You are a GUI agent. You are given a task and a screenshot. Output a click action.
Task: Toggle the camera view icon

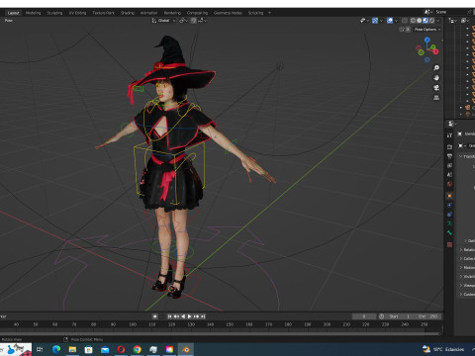coord(436,88)
